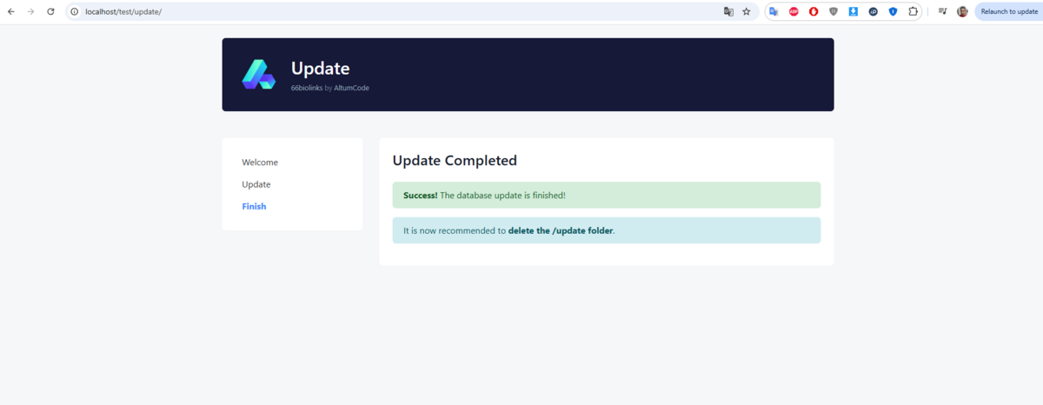
Task: Select the Update step in sidebar
Action: click(x=256, y=184)
